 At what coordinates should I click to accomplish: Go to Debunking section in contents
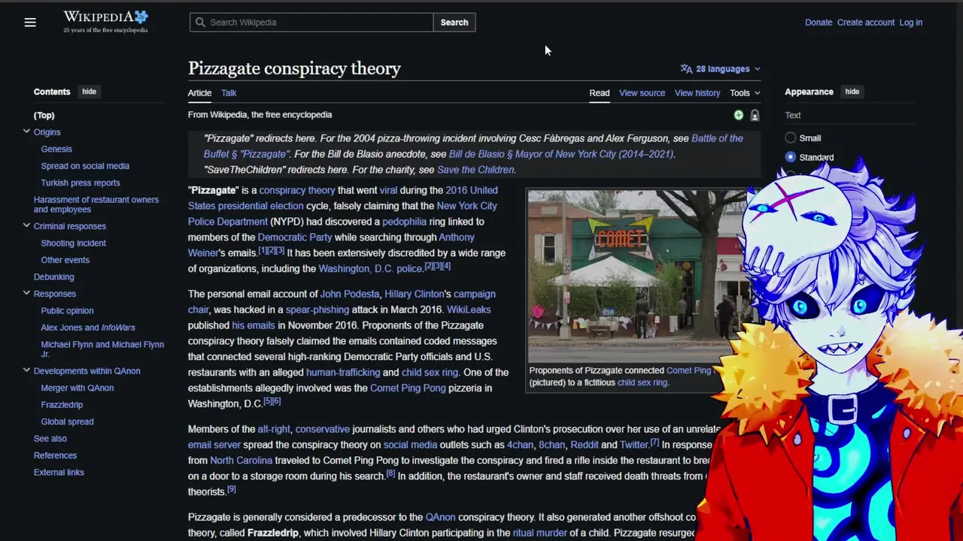tap(53, 277)
